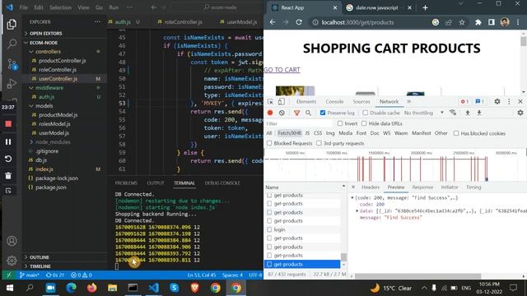Check Blocked Requests
This screenshot has width=527, height=296.
[x=269, y=143]
